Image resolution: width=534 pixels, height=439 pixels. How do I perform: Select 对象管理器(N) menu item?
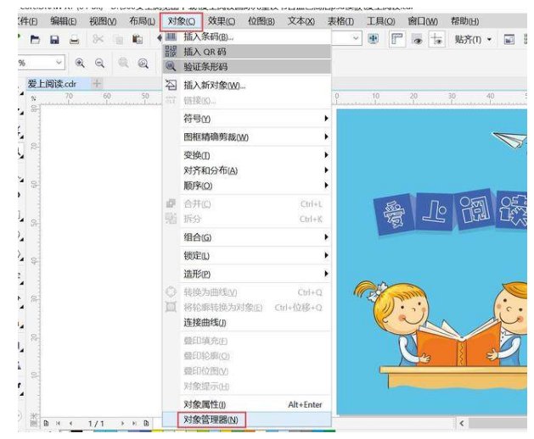pos(247,420)
